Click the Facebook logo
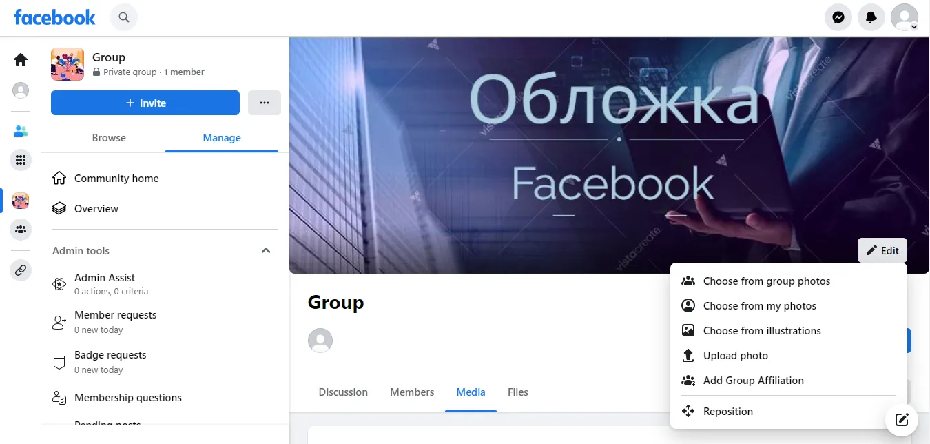 [54, 17]
